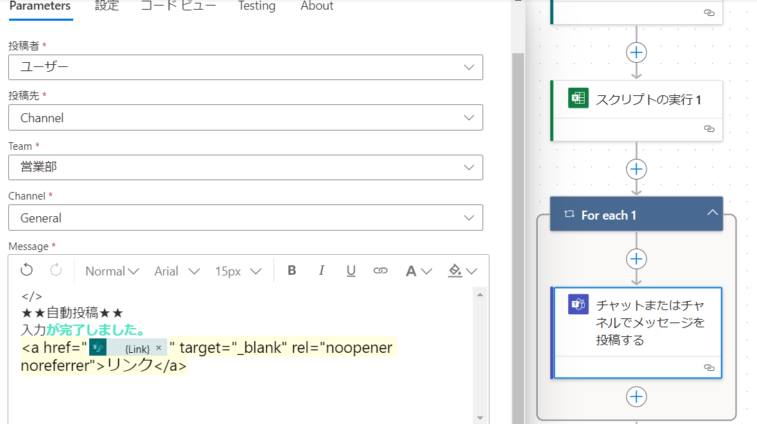
Task: Insert a hyperlink via the toolbar link icon
Action: coord(380,271)
